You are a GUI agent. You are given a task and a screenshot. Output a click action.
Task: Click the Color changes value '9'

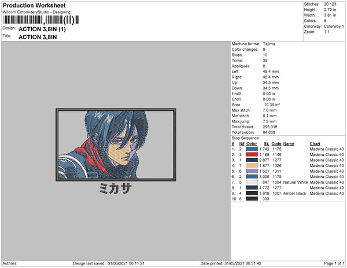[264, 50]
